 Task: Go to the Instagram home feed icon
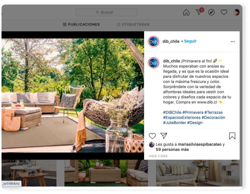pyautogui.click(x=186, y=12)
